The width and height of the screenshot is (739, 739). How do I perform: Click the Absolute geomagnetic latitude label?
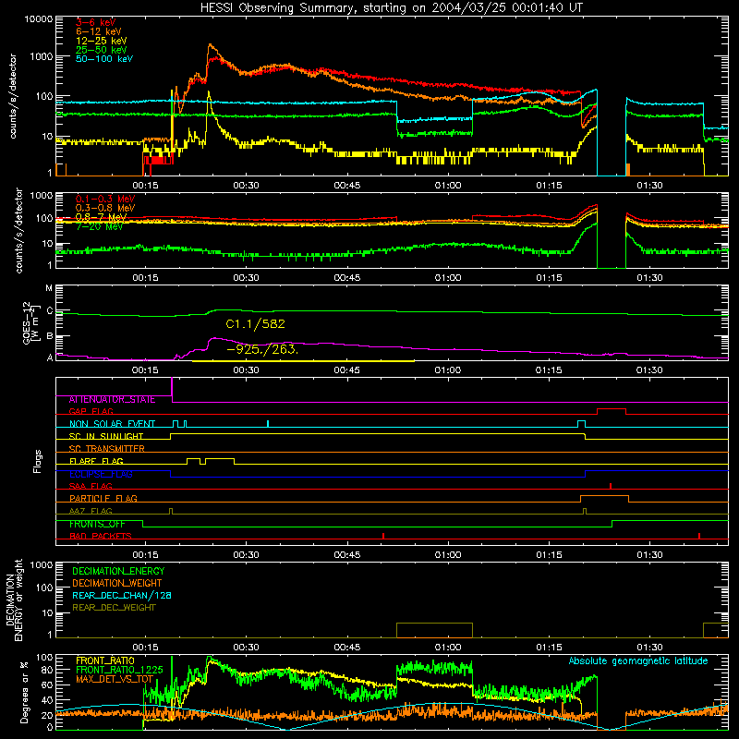(638, 660)
